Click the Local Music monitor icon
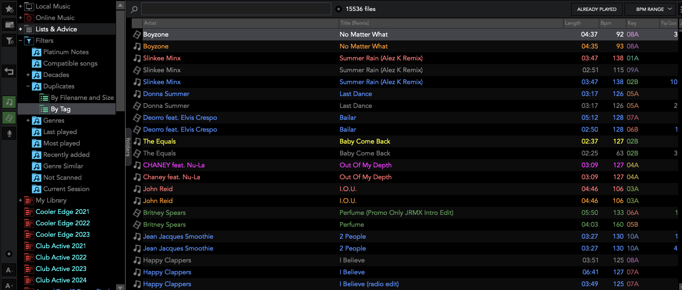The height and width of the screenshot is (290, 682). (x=29, y=6)
